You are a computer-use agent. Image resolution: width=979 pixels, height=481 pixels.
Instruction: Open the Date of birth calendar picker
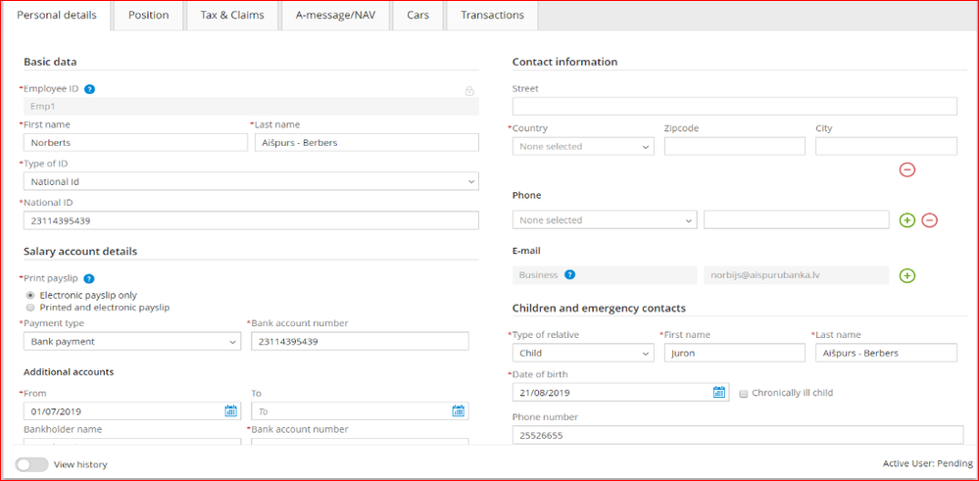(718, 393)
